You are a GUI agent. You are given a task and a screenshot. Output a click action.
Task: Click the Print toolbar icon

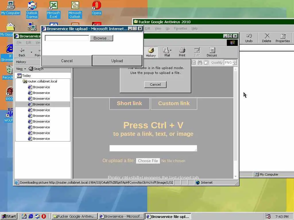click(182, 52)
